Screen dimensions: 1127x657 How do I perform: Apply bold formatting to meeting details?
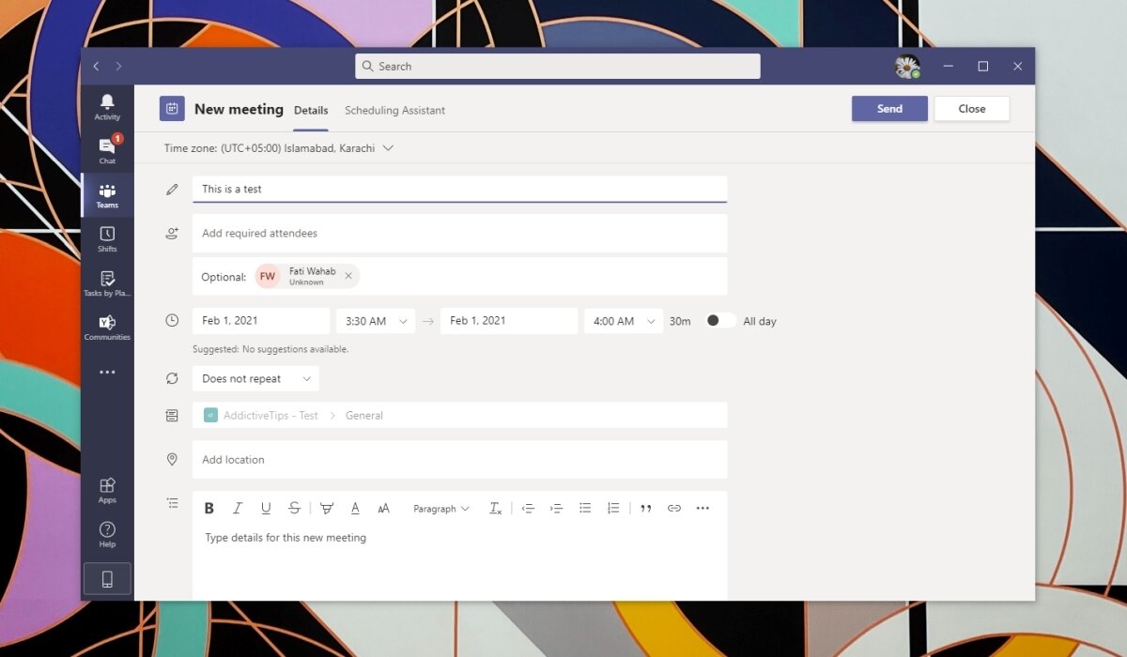[x=208, y=508]
